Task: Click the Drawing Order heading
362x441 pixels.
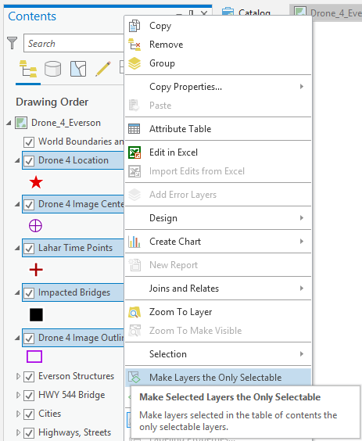Action: pyautogui.click(x=52, y=102)
